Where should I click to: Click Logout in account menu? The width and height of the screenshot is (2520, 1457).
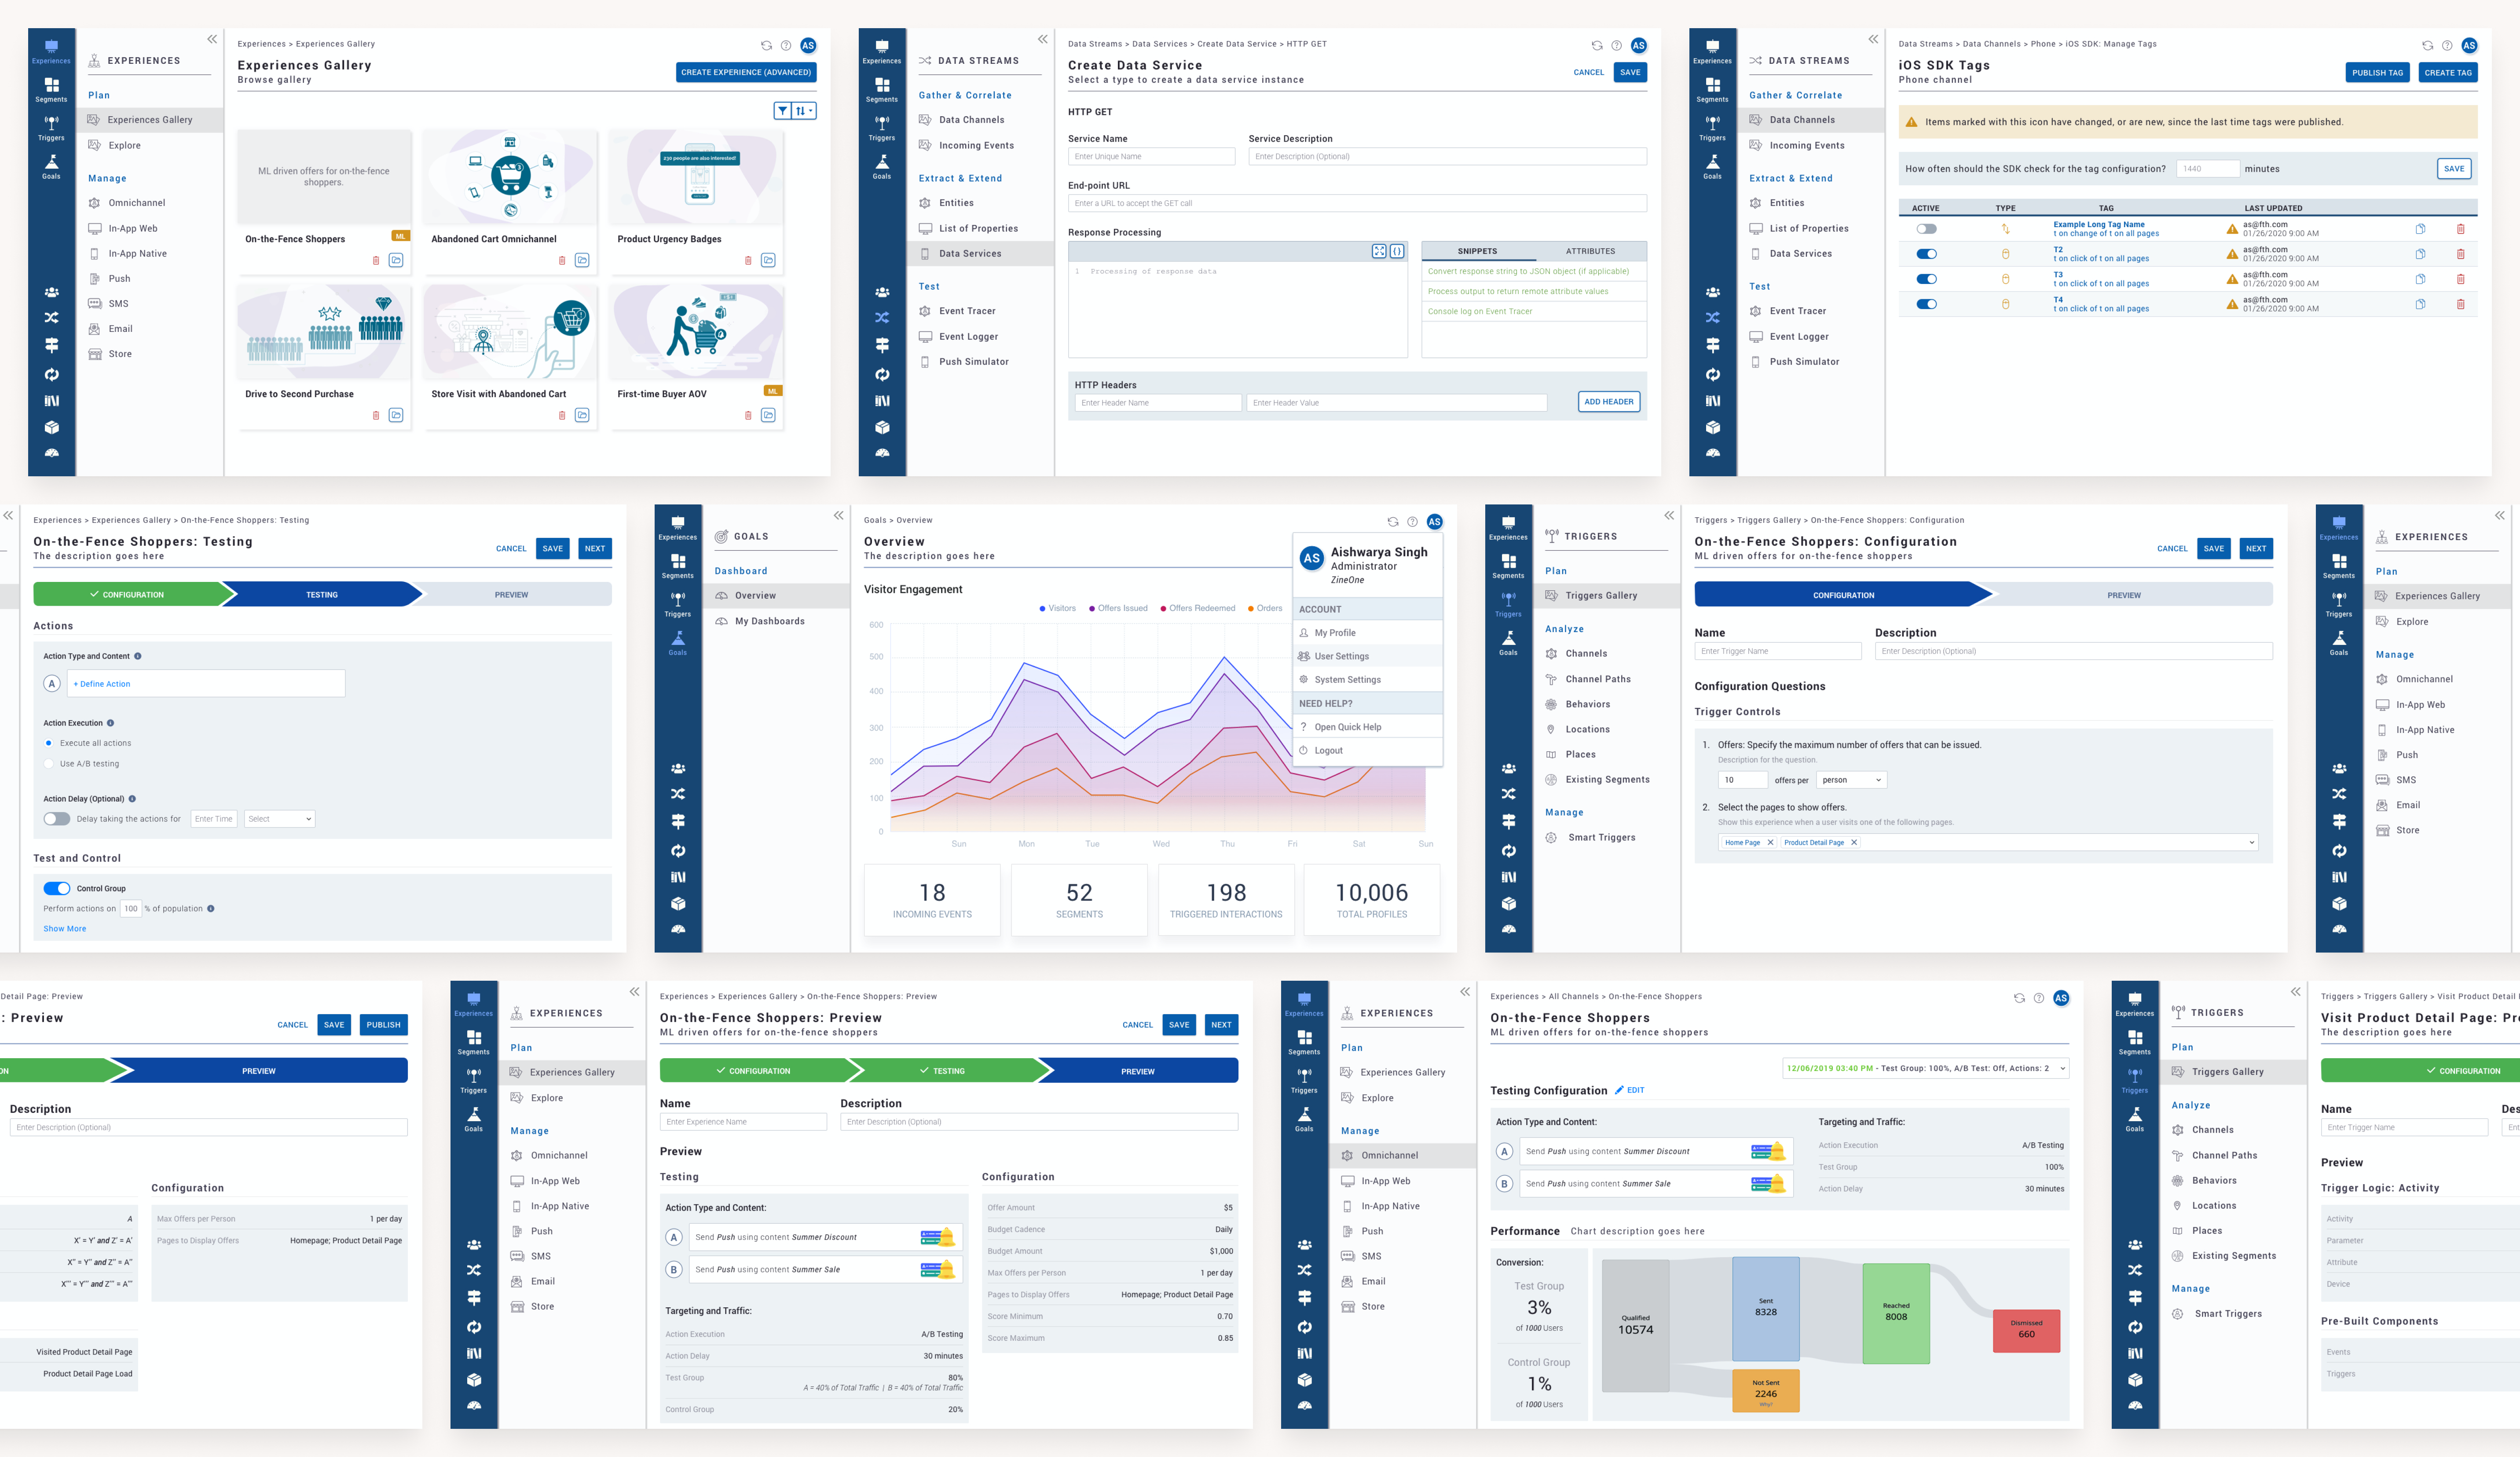[x=1367, y=751]
